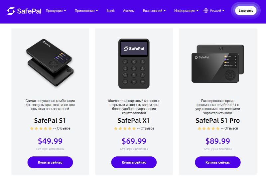The image size is (266, 181).
Task: Buy the SafePal S1 wallet now
Action: click(50, 162)
